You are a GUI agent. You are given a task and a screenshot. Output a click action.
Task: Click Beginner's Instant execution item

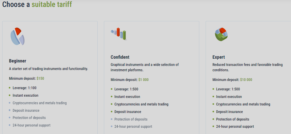coord(25,95)
